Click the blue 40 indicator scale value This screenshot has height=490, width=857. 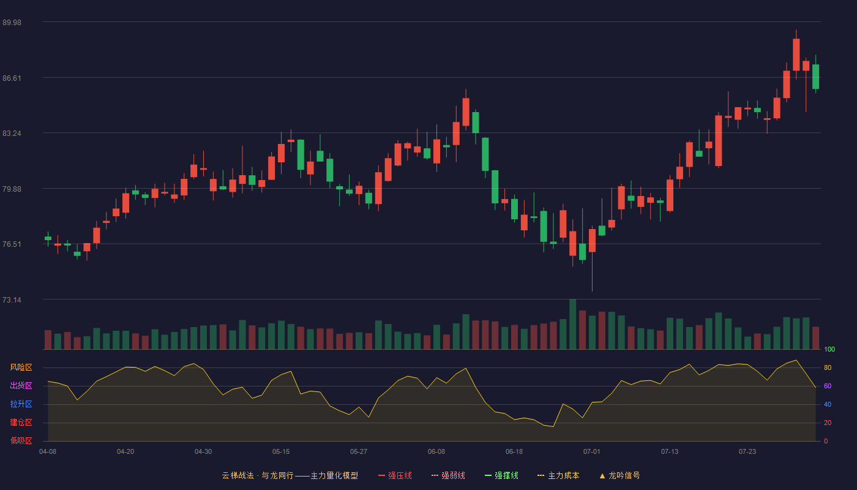click(828, 404)
